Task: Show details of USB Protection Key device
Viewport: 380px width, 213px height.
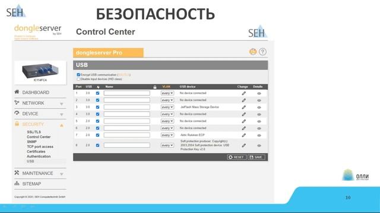Action: pos(259,146)
